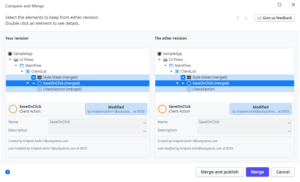Viewport: 300px width, 182px height.
Task: Collapse the UI Flows node in your revision
Action: [x=10, y=59]
